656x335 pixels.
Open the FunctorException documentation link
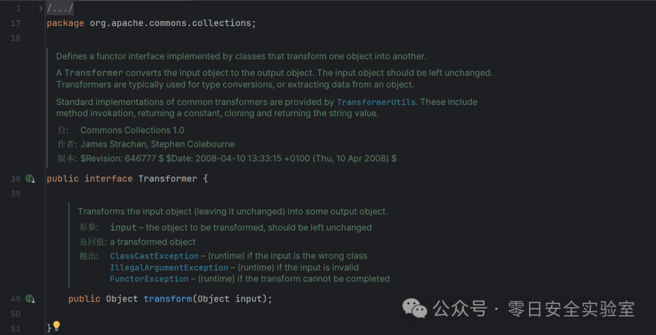pos(149,279)
